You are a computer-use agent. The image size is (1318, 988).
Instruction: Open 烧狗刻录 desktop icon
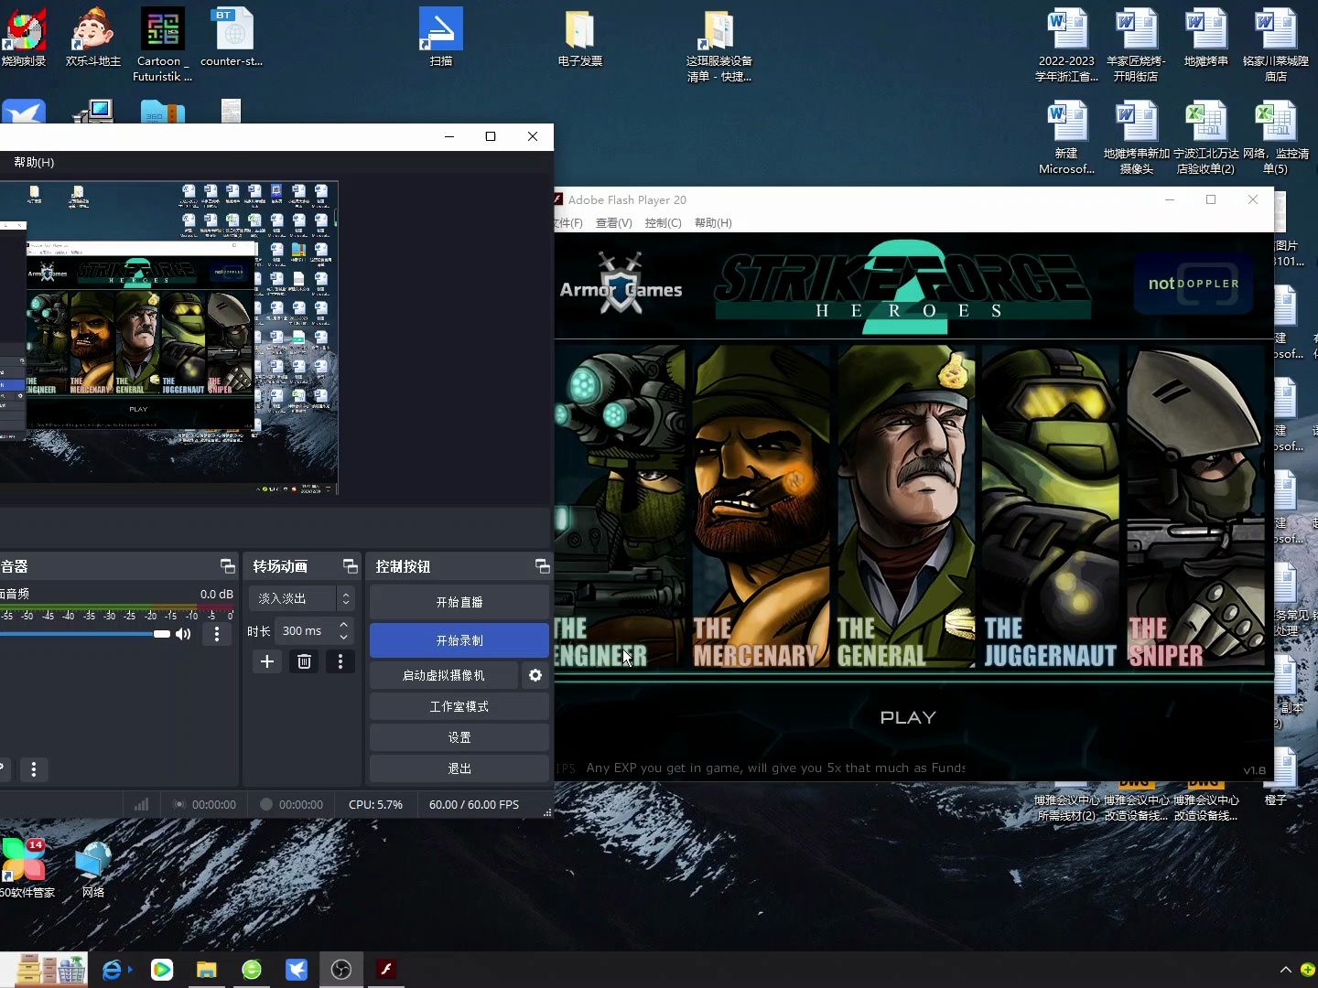(x=24, y=38)
